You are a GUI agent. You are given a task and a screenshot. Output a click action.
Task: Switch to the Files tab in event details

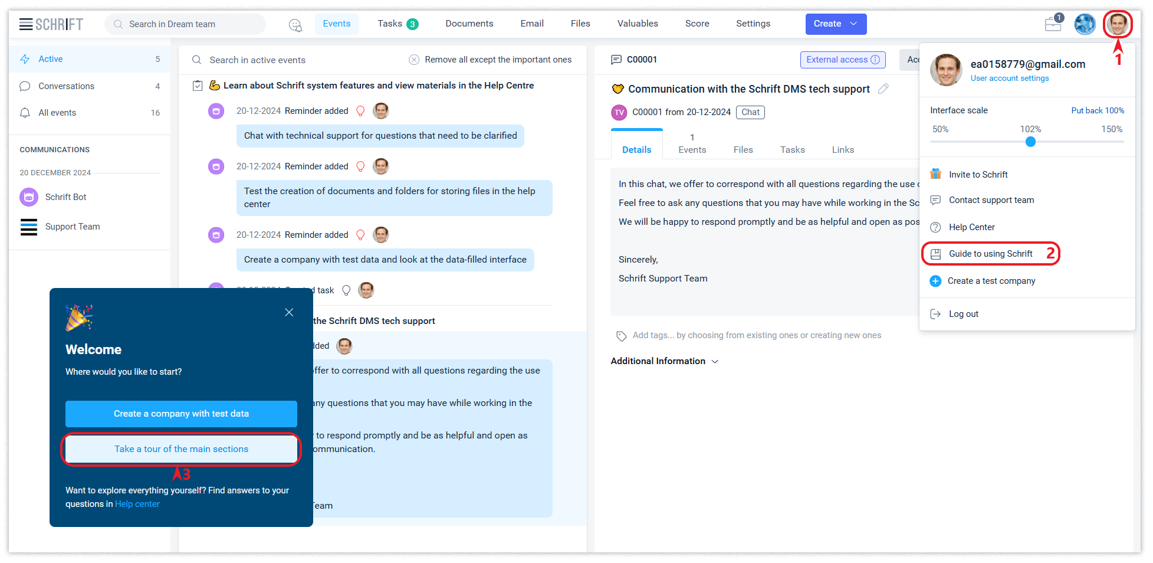tap(743, 150)
